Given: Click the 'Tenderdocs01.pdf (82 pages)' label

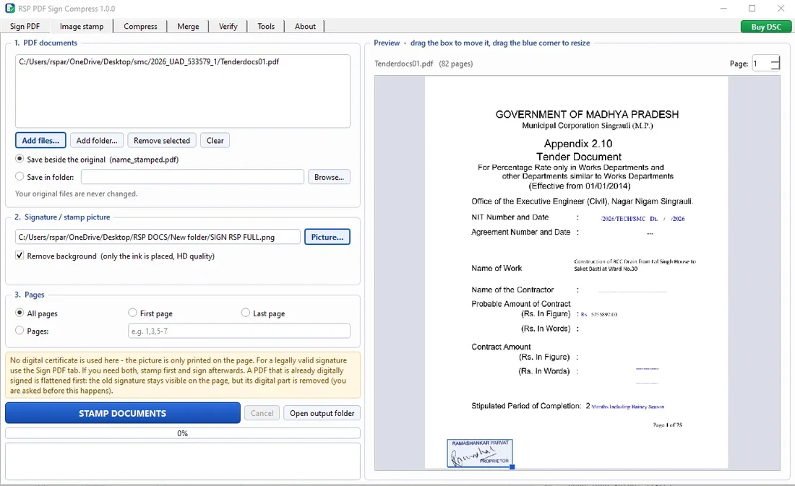Looking at the screenshot, I should coord(424,64).
